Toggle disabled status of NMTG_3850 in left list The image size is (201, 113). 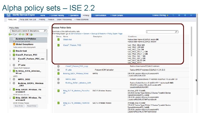coord(14,79)
